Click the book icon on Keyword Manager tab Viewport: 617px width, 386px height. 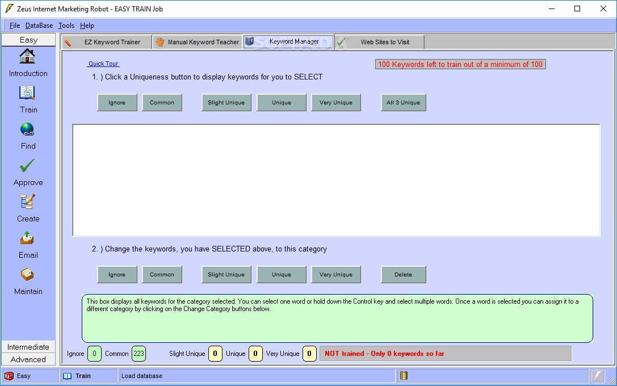pyautogui.click(x=250, y=41)
